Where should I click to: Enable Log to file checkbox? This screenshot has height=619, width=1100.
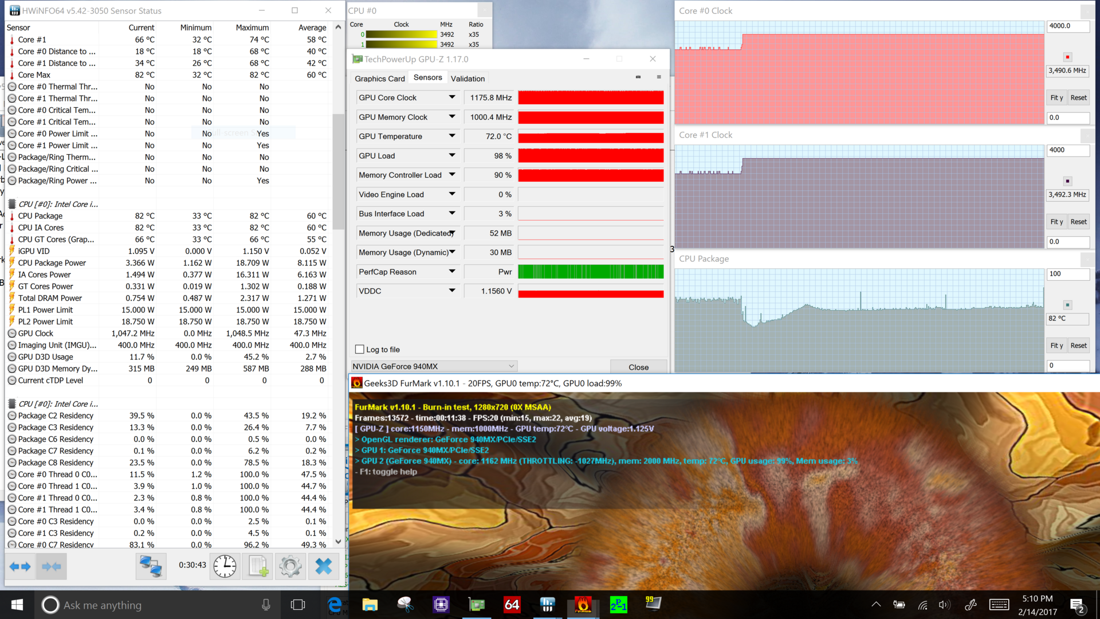pyautogui.click(x=360, y=349)
